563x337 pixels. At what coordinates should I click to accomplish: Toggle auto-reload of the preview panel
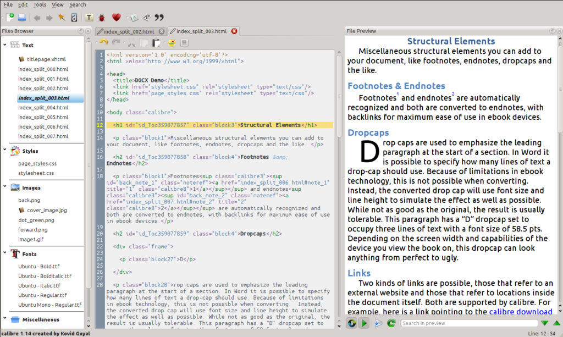351,323
